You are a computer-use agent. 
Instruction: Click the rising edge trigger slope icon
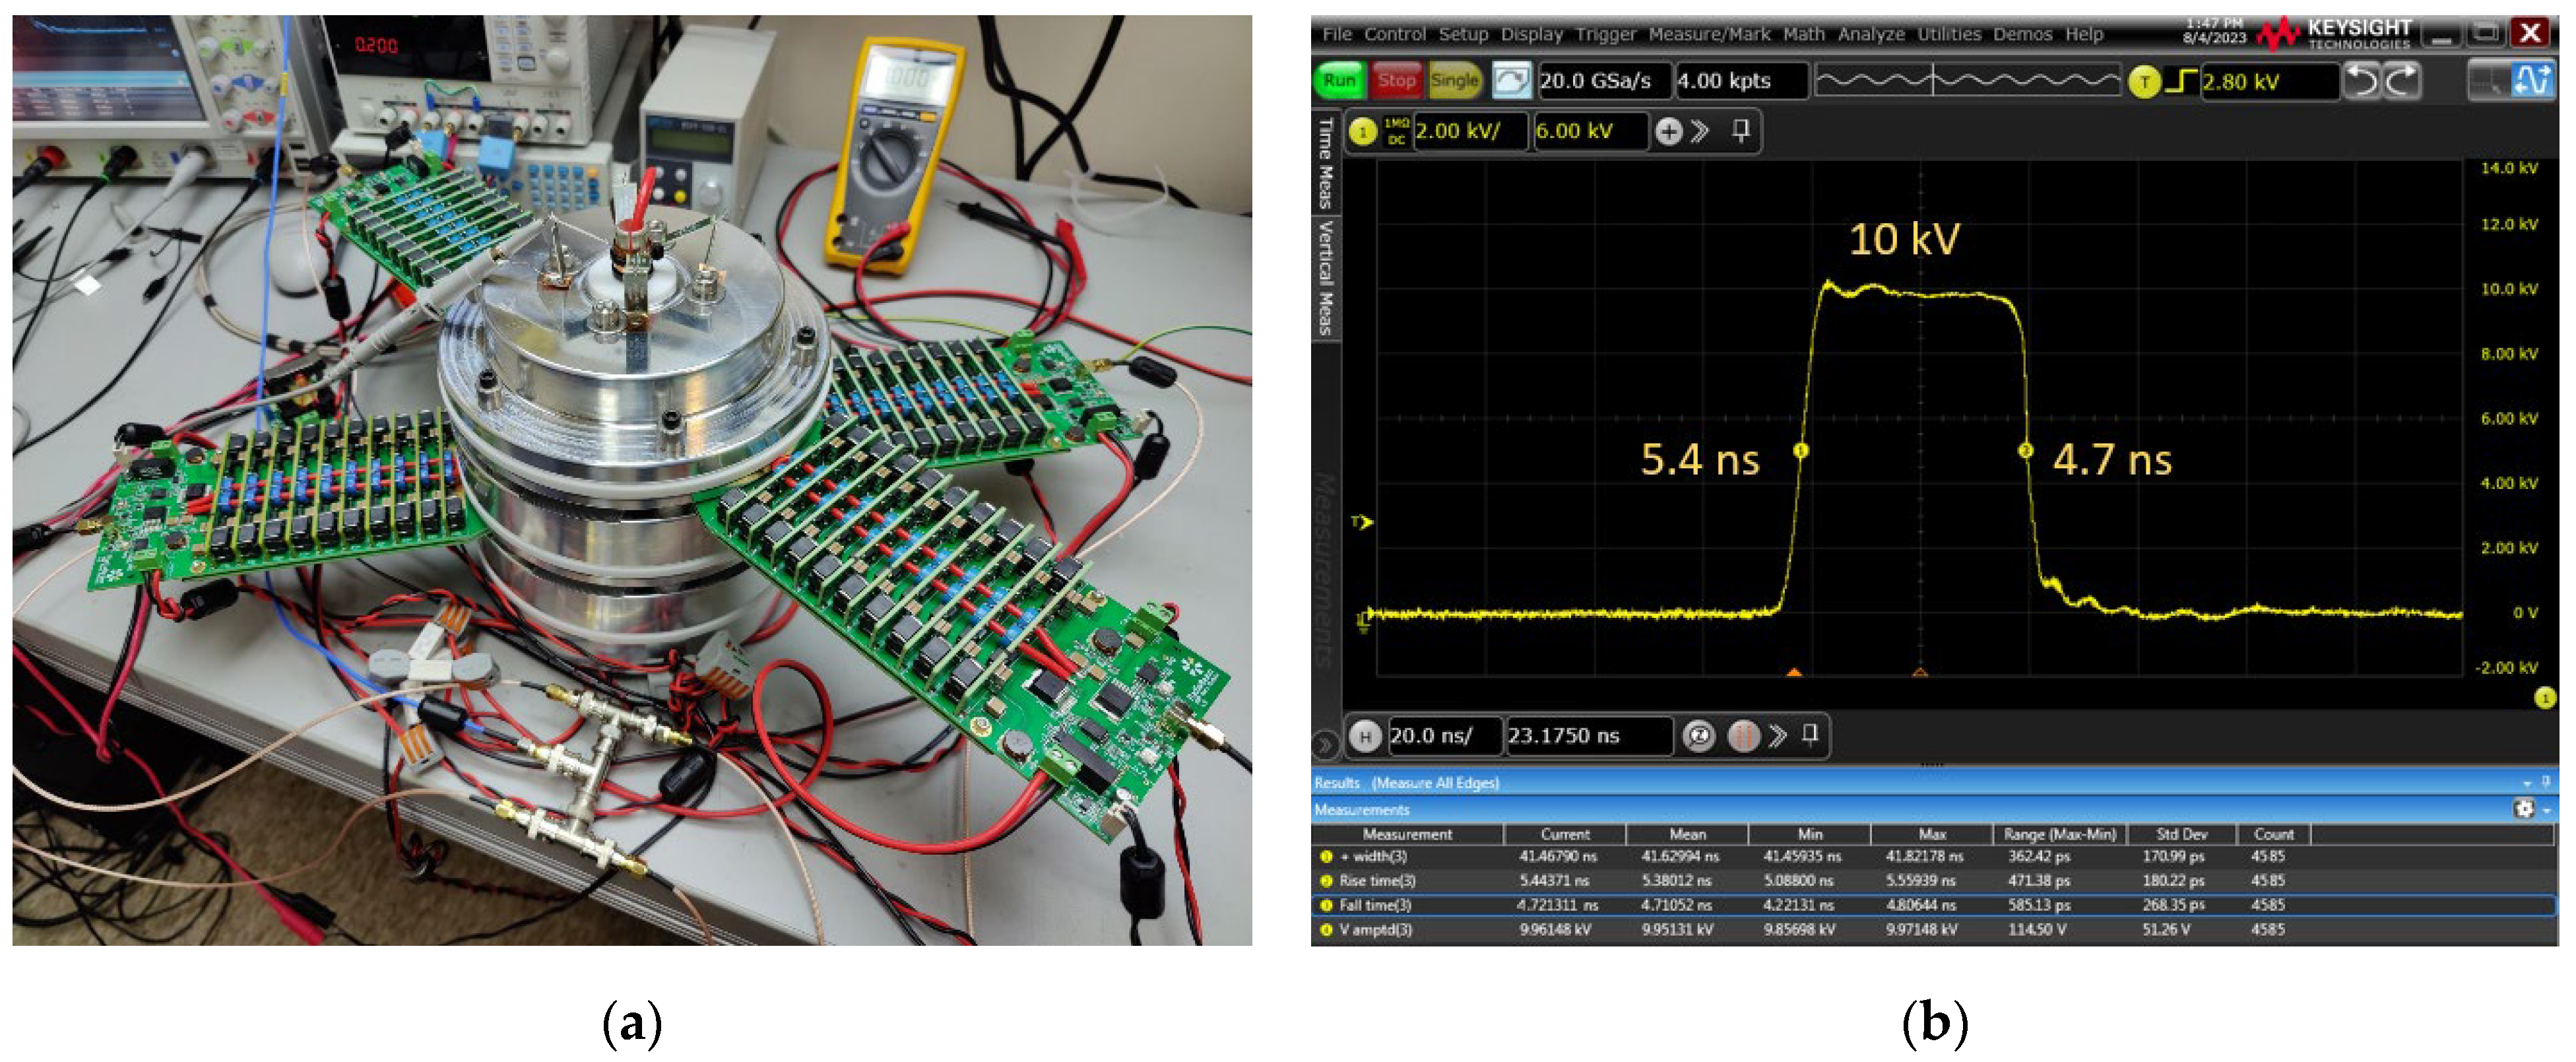tap(2181, 81)
